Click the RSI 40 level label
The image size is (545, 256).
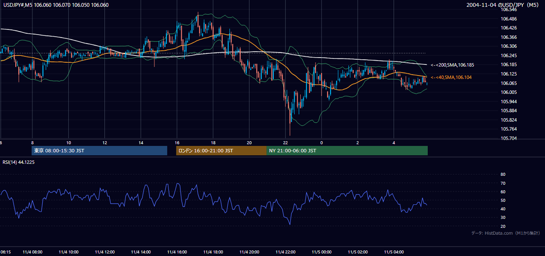coord(503,209)
